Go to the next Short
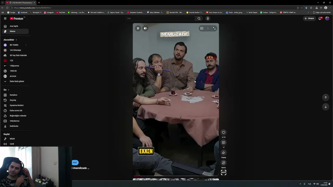The image size is (333, 187). click(x=325, y=107)
